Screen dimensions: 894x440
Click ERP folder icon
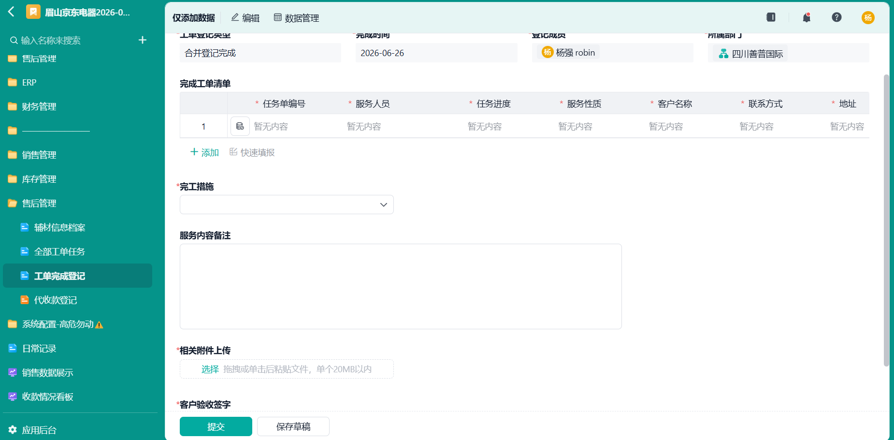13,83
